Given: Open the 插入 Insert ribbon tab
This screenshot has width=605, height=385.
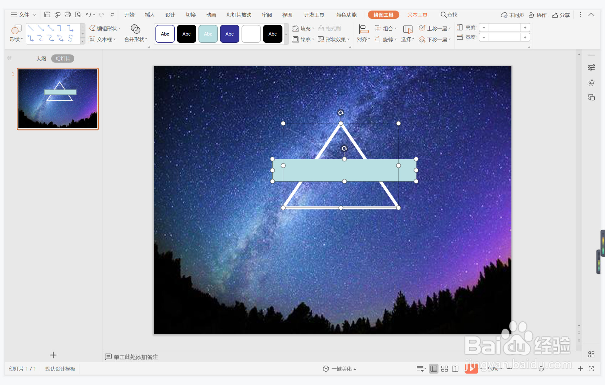Looking at the screenshot, I should [x=150, y=15].
